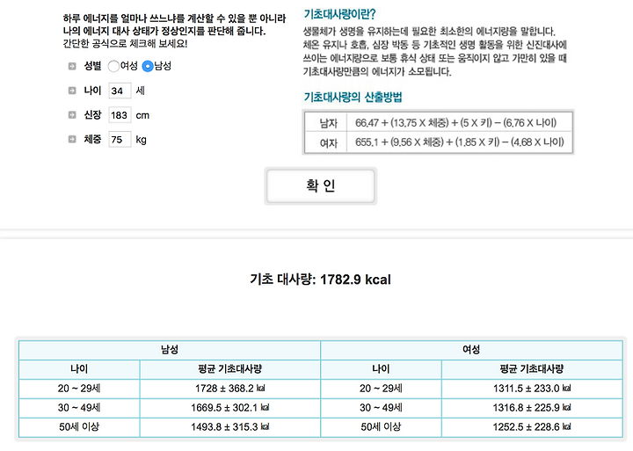Image resolution: width=633 pixels, height=451 pixels.
Task: Click the cell 1316.8 ± 225.9 kcal
Action: tap(532, 408)
